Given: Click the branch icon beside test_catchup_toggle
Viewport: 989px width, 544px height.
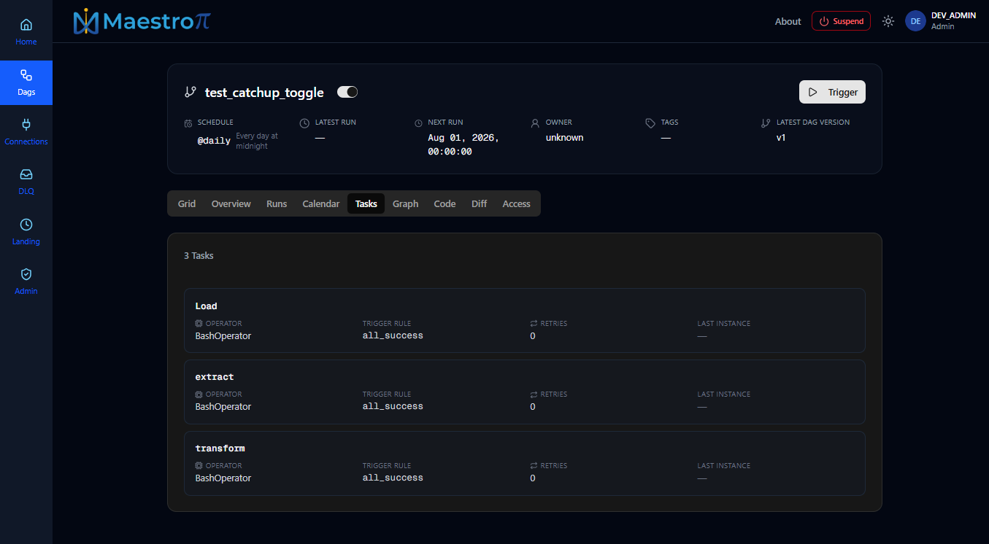Looking at the screenshot, I should [191, 93].
